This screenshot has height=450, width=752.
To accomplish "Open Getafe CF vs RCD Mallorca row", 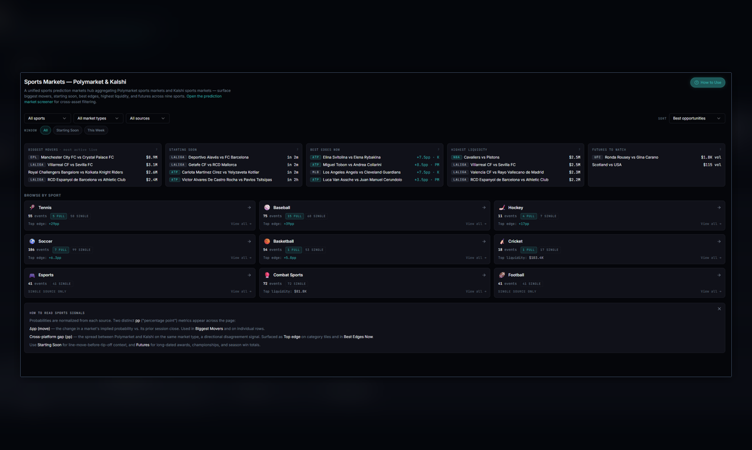I will (234, 165).
